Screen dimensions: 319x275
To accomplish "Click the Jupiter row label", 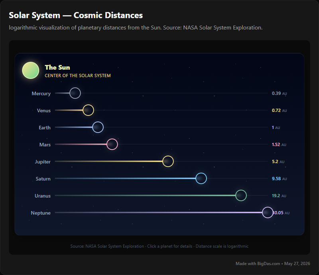I will [x=43, y=162].
